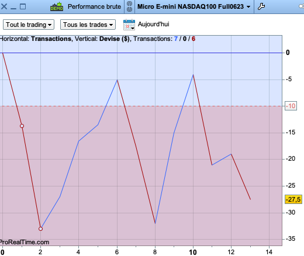304x256 pixels.
Task: Close the Performance brute window
Action: [x=4, y=6]
